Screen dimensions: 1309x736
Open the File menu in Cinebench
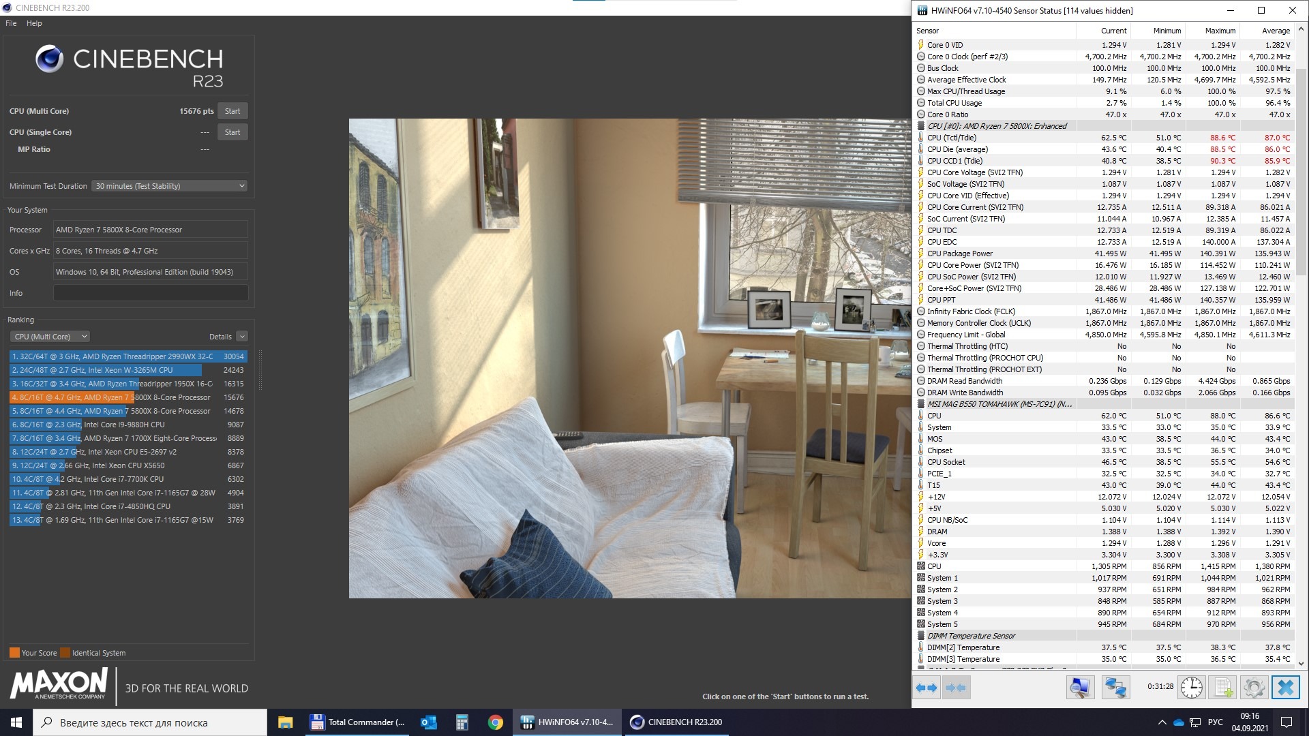[11, 23]
